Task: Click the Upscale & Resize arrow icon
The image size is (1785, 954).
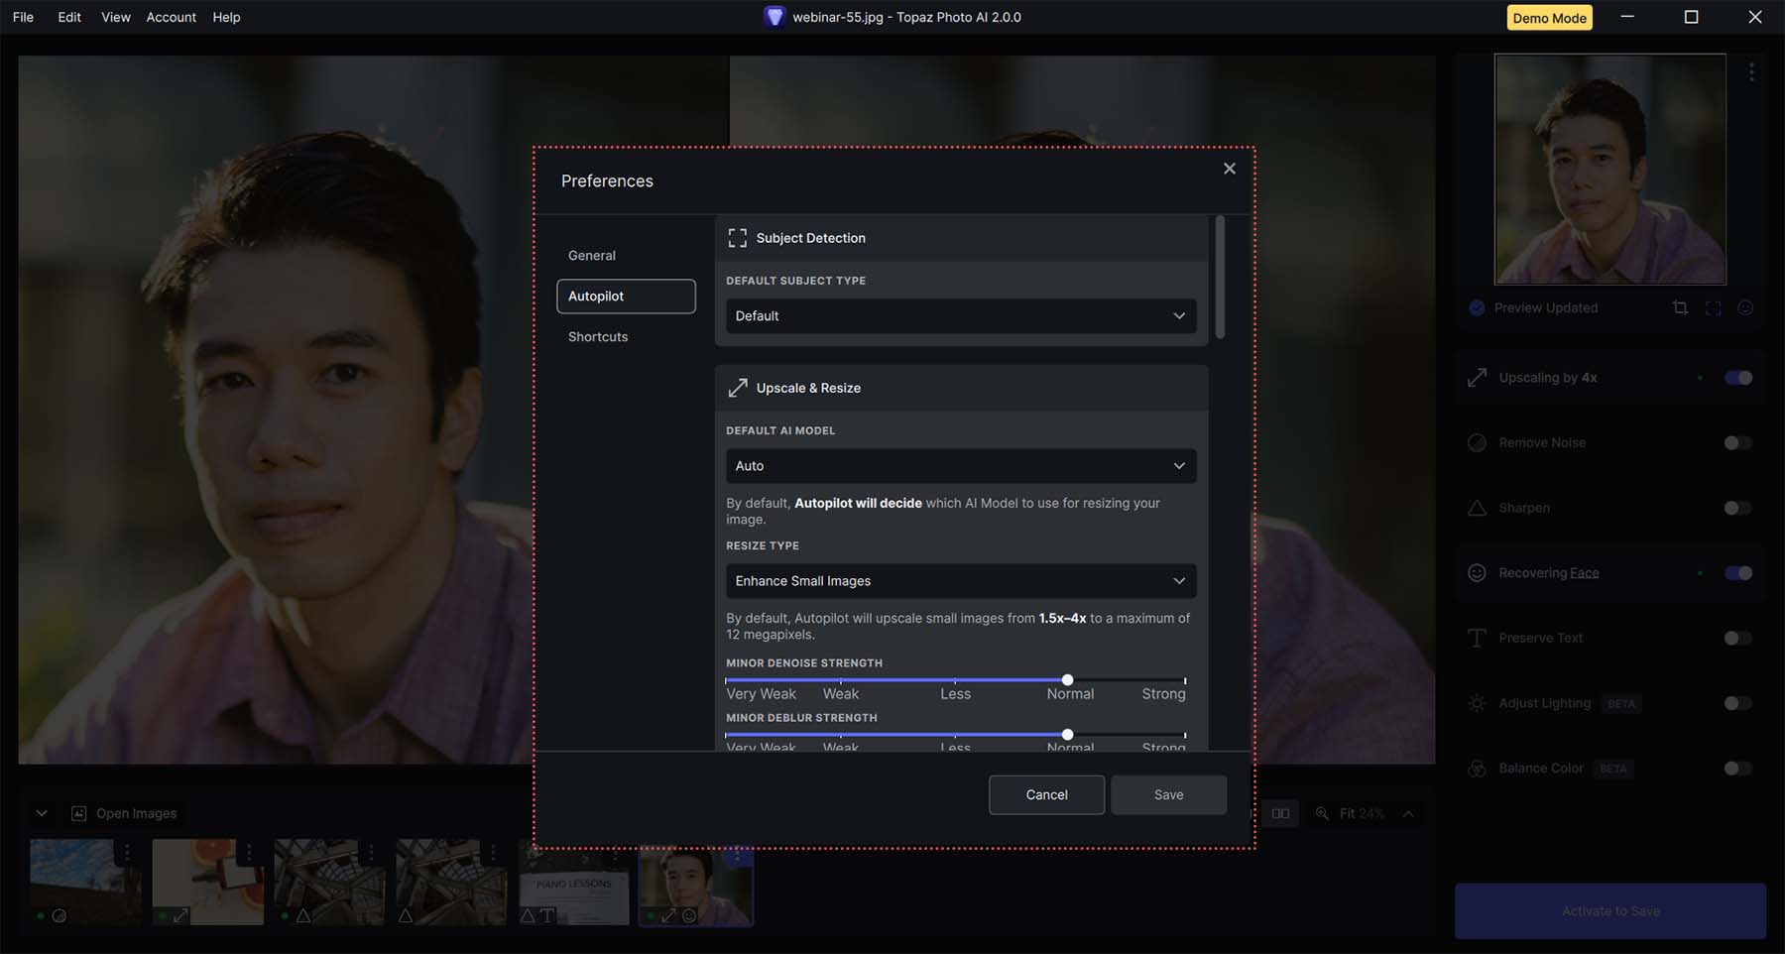Action: (737, 387)
